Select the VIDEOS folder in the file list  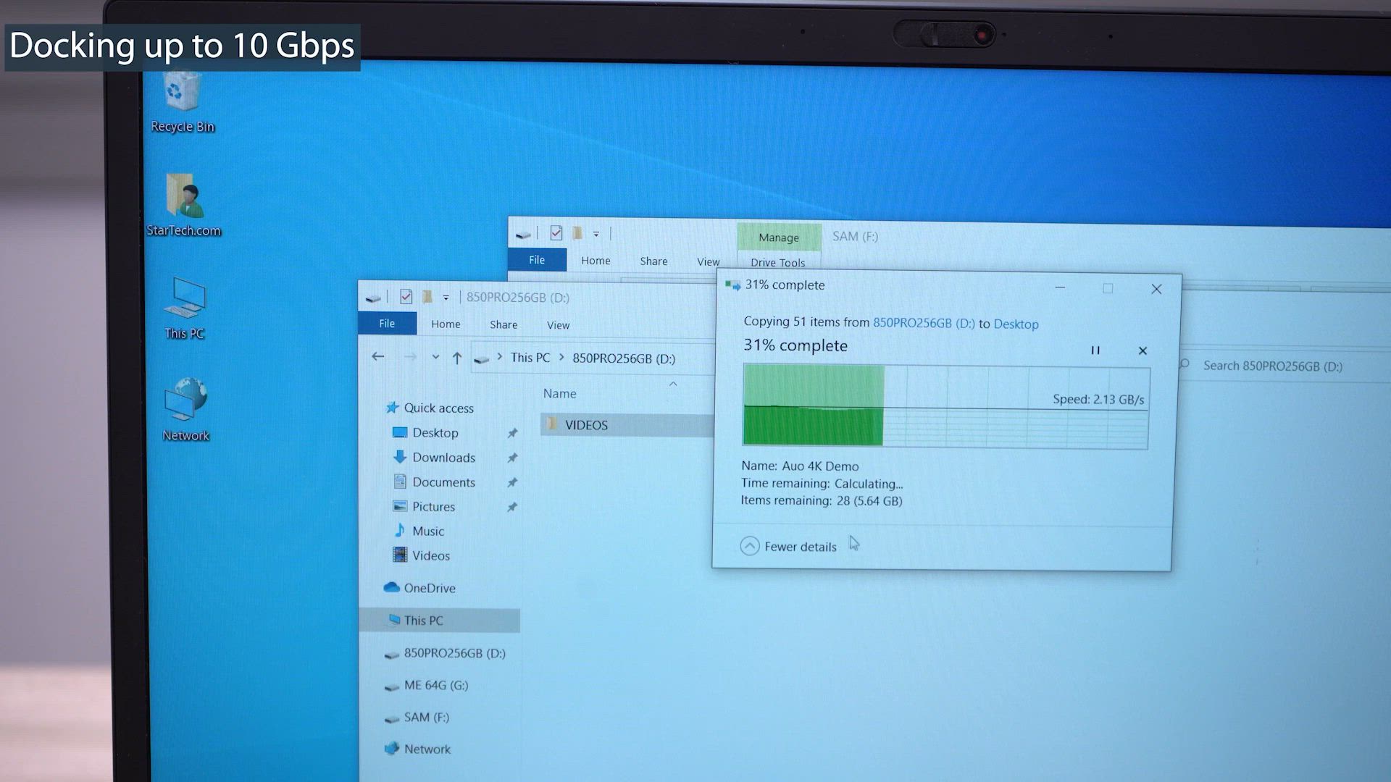(627, 424)
